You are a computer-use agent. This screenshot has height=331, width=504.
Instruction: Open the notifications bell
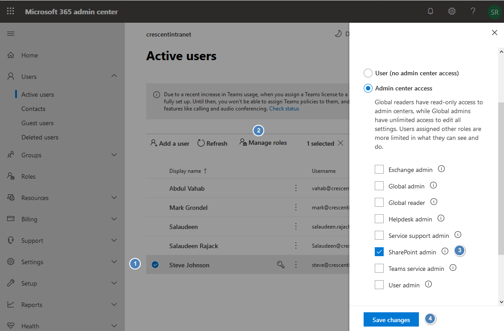pyautogui.click(x=430, y=11)
